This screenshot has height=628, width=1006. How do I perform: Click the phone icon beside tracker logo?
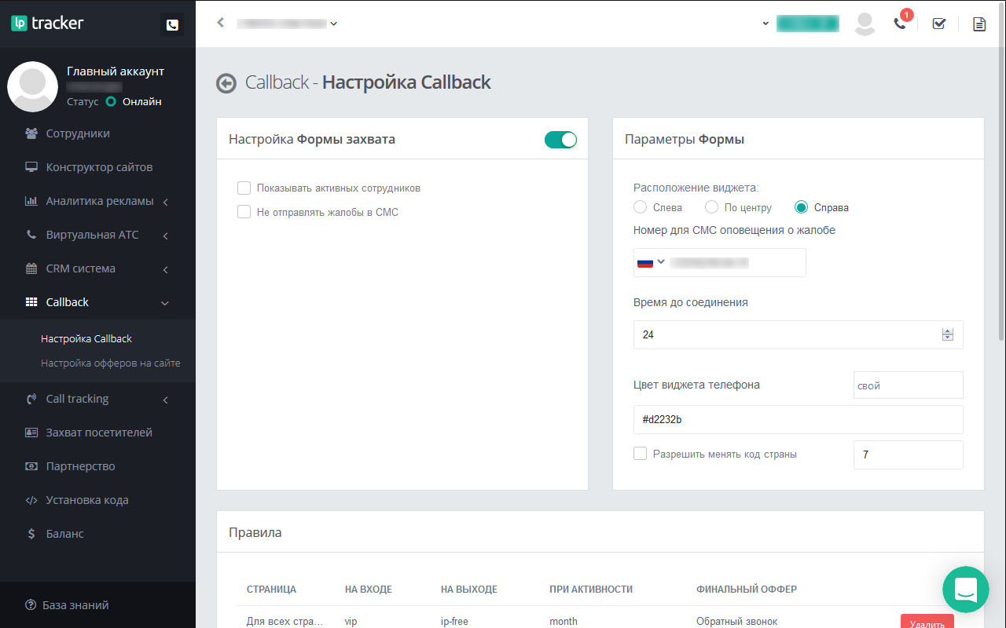172,25
